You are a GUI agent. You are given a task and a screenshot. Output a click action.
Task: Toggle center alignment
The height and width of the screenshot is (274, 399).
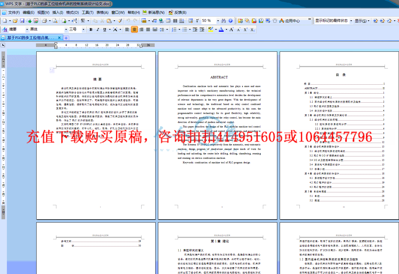(x=134, y=29)
